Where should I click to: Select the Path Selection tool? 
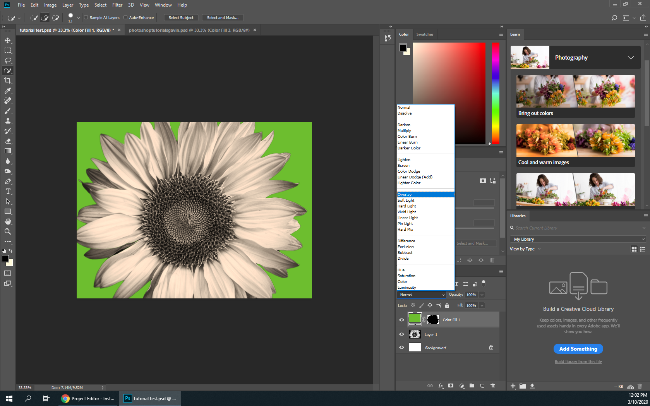point(8,201)
